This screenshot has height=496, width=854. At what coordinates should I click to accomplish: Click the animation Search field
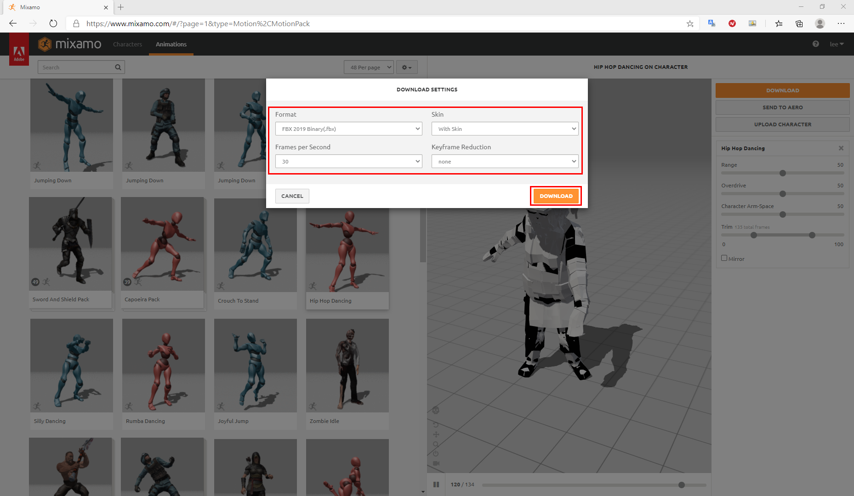[x=81, y=68]
